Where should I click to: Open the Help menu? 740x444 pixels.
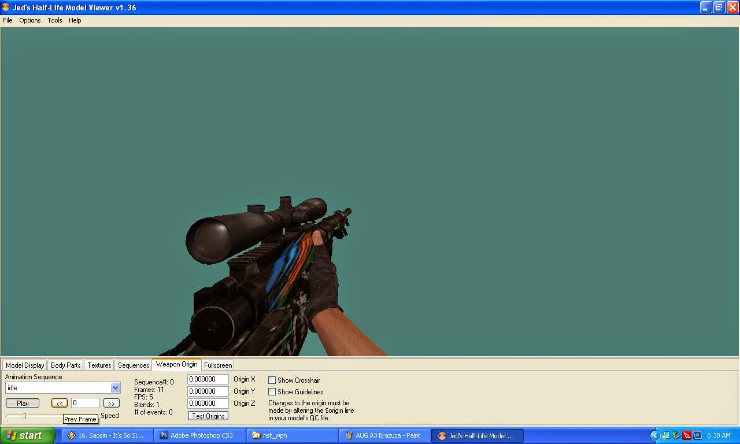[75, 20]
